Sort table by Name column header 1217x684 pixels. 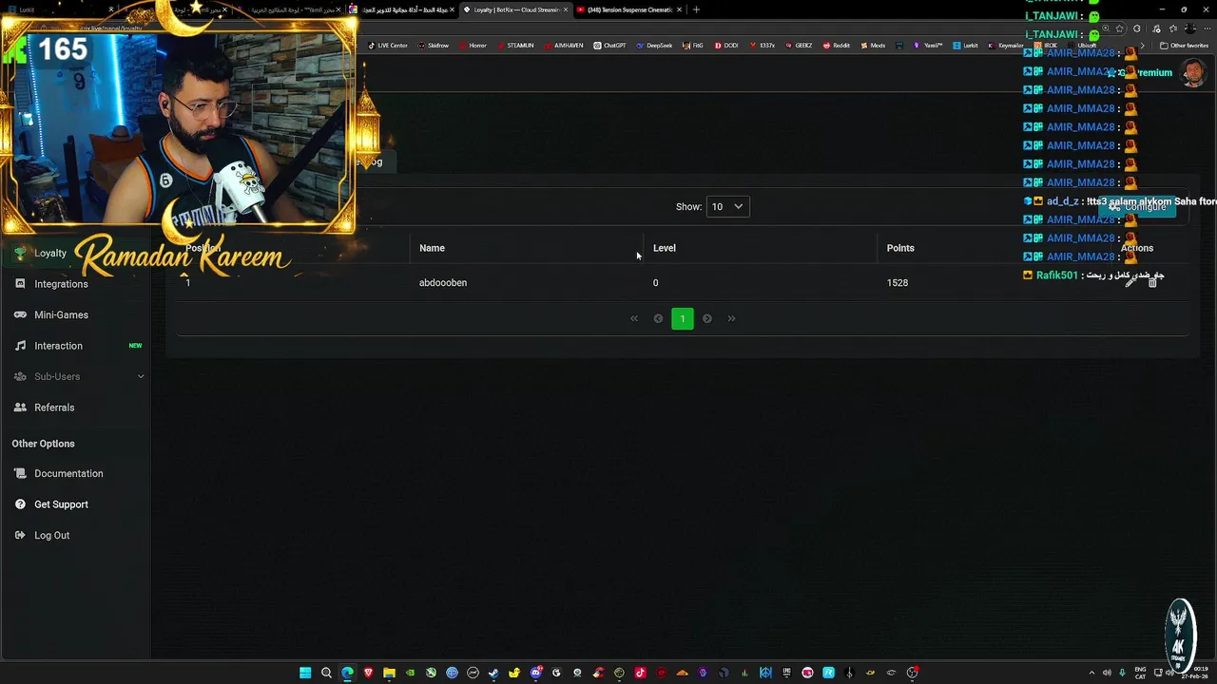coord(432,248)
